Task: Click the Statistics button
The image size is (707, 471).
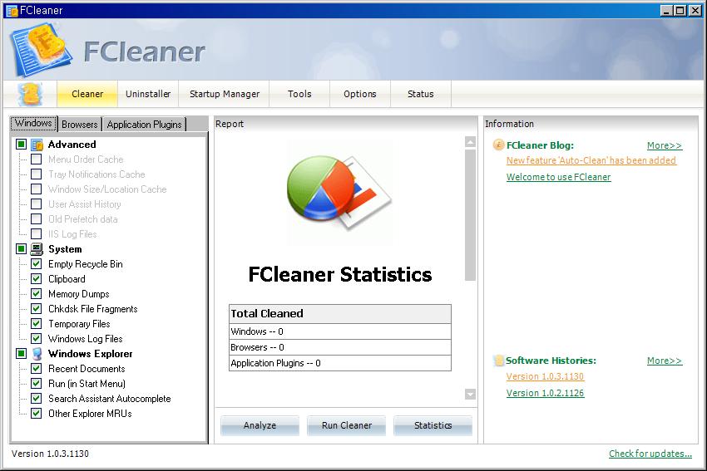Action: pos(433,425)
